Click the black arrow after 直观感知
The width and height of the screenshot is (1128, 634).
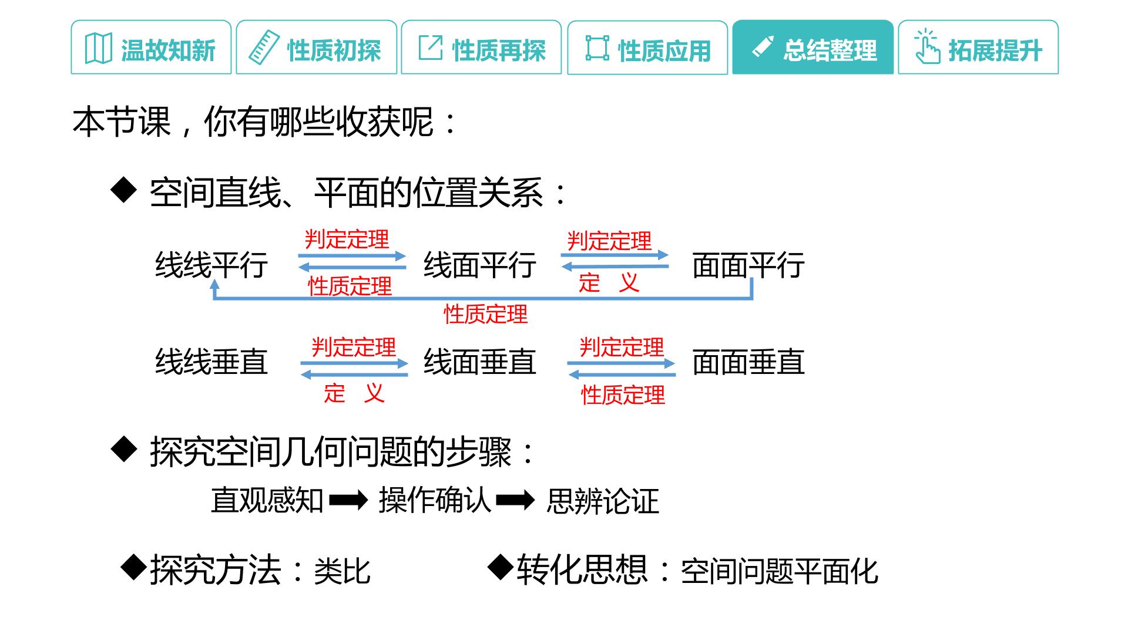point(348,501)
